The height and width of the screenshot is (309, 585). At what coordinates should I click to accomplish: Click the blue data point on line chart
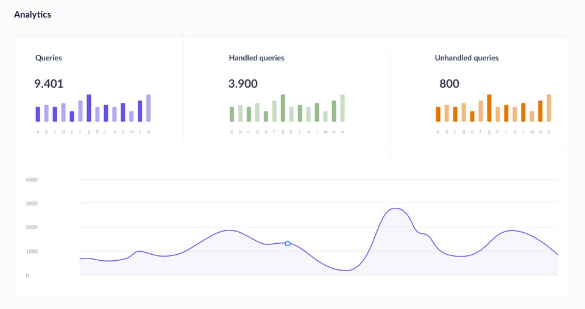click(x=288, y=244)
